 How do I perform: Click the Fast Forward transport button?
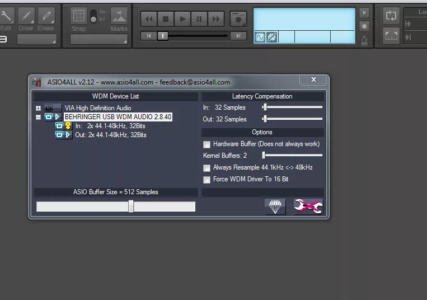pyautogui.click(x=216, y=19)
